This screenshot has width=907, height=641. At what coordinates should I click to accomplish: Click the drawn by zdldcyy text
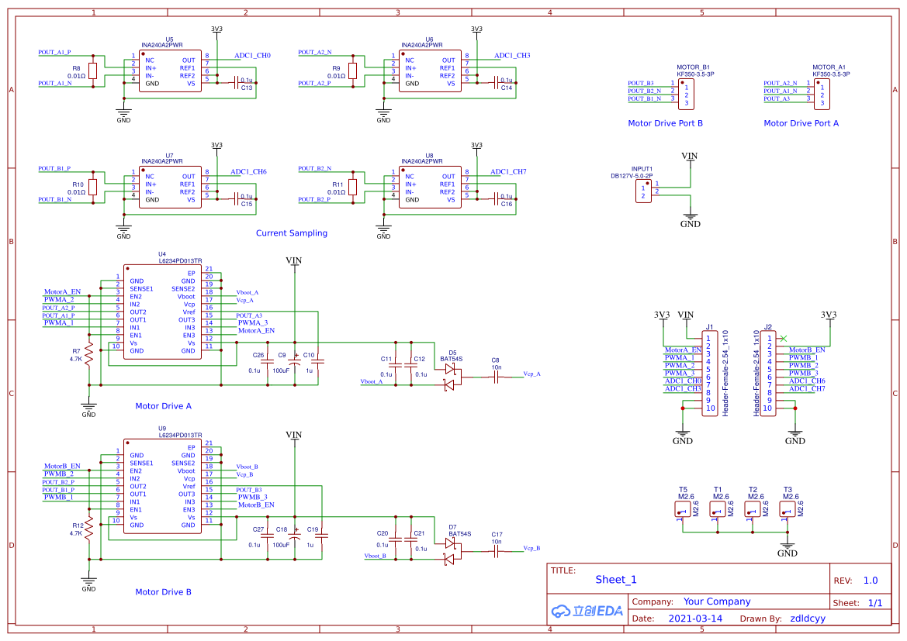coord(807,618)
